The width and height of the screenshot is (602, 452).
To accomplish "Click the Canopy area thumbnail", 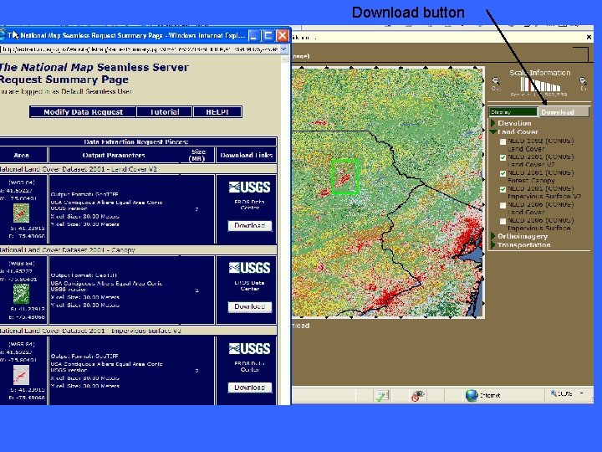I will tap(21, 293).
